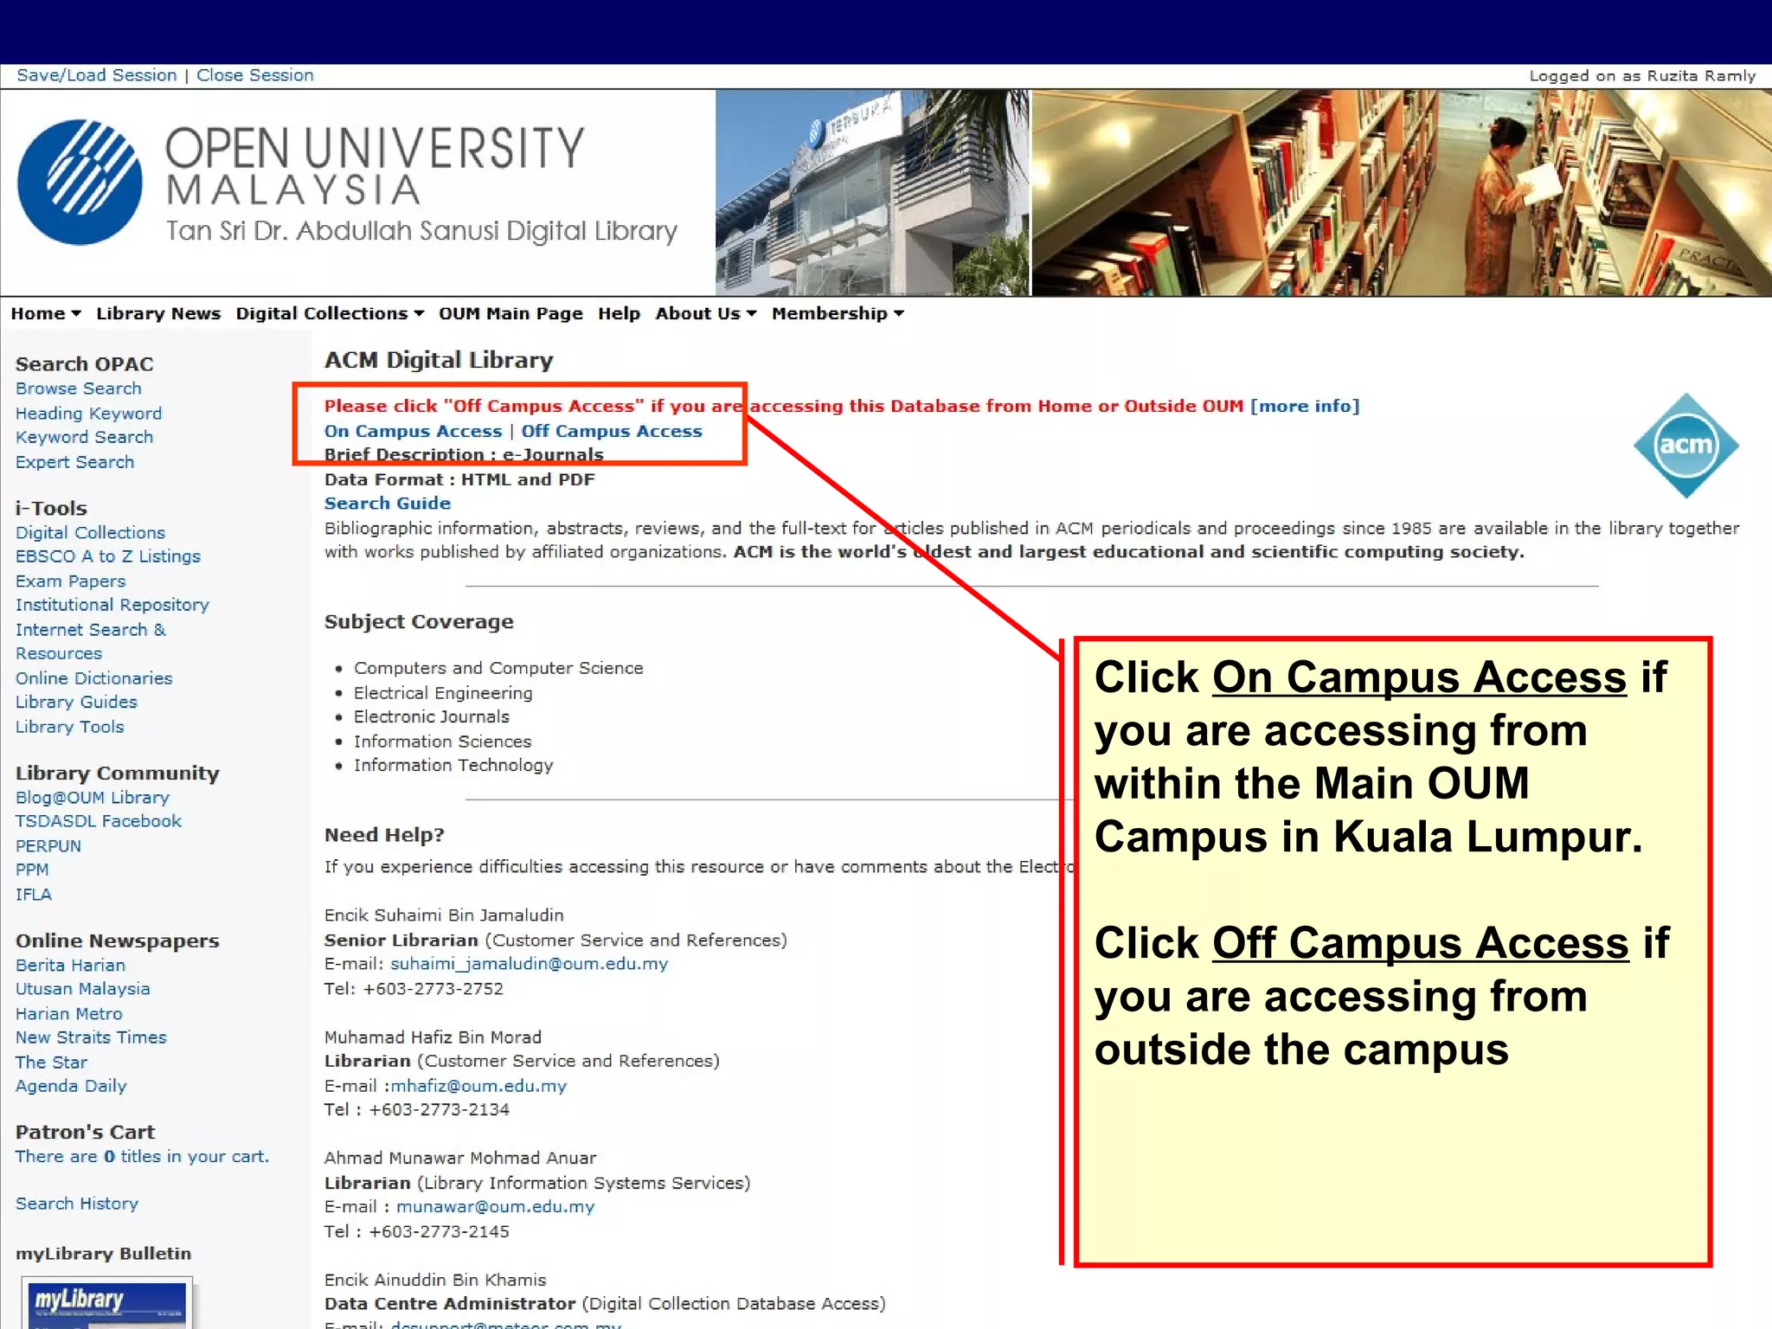The image size is (1772, 1329).
Task: Open The Star newspaper link
Action: point(51,1062)
